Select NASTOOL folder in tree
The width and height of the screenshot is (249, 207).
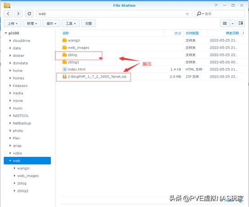(21, 116)
